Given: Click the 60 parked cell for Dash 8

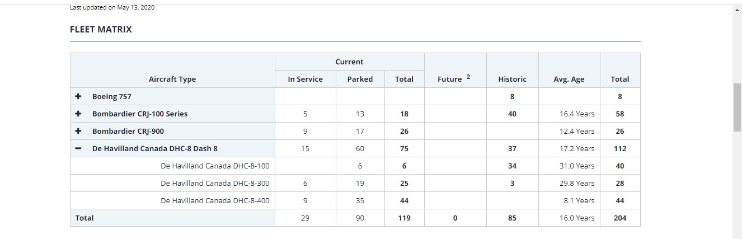Looking at the screenshot, I should [360, 148].
